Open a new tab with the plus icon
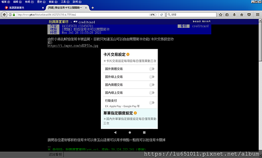The image size is (262, 158). pos(93,8)
